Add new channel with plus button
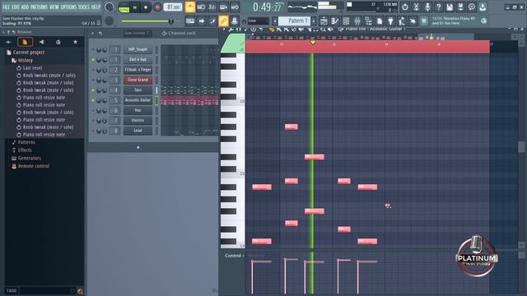Screen dimensions: 527x296 point(138,147)
